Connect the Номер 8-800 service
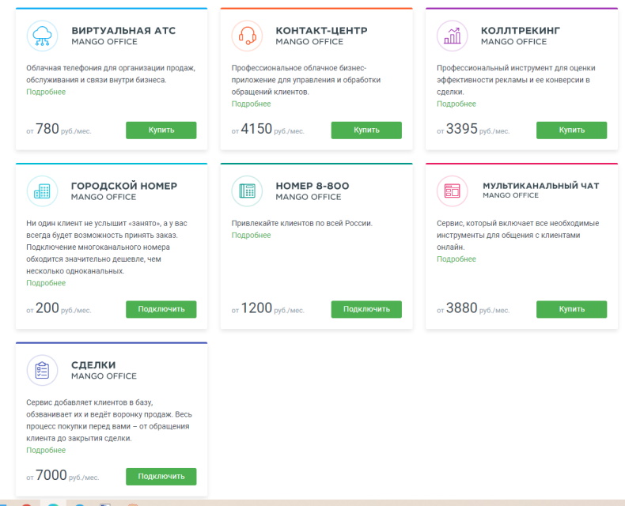Screen dimensions: 625x506 click(366, 309)
